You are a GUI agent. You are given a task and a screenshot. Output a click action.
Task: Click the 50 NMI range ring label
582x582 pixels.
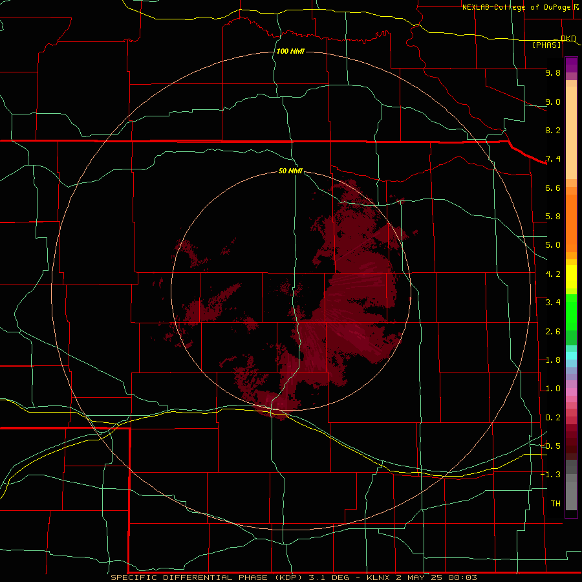pyautogui.click(x=290, y=171)
